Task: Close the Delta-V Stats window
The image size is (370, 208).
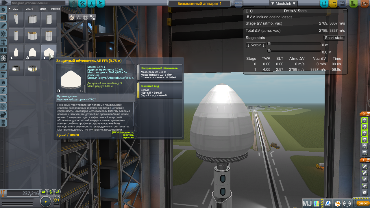Action: [345, 11]
